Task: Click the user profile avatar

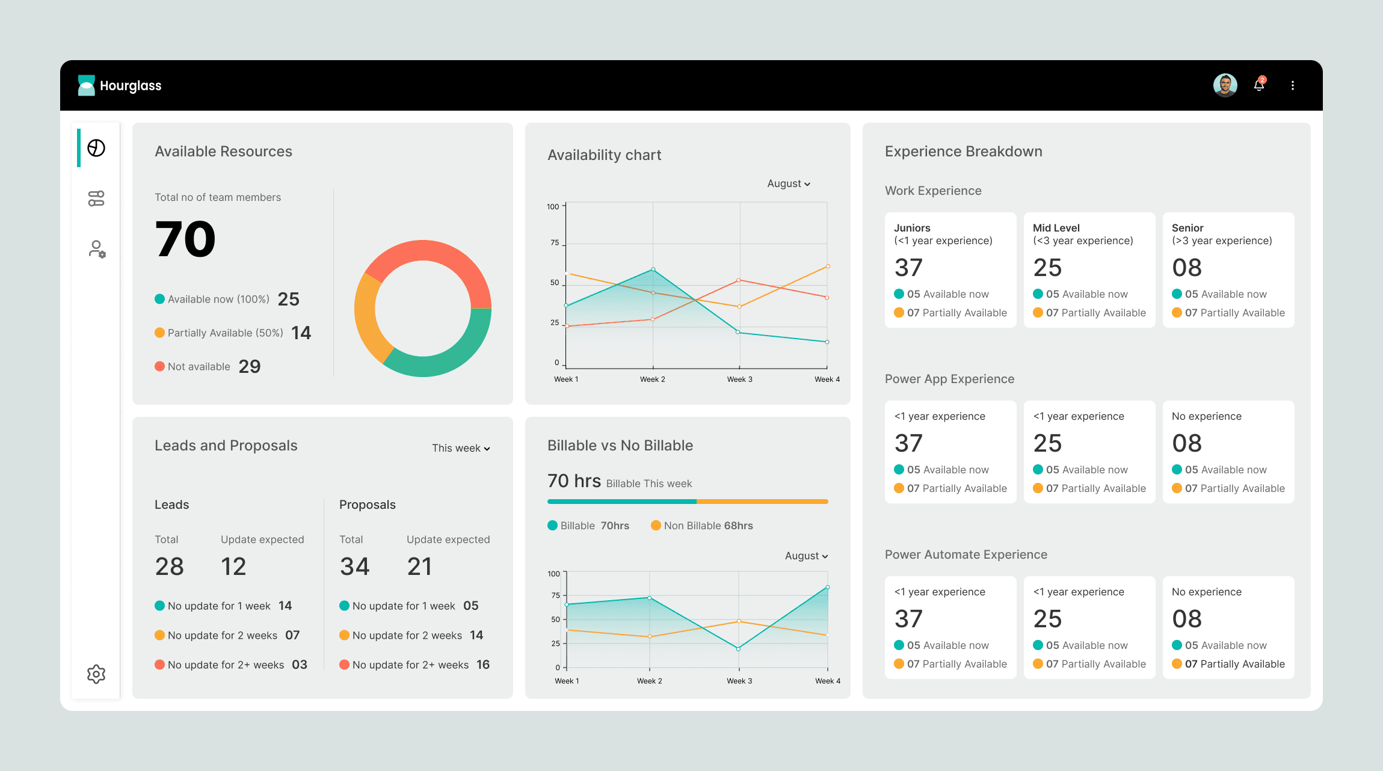Action: tap(1225, 85)
